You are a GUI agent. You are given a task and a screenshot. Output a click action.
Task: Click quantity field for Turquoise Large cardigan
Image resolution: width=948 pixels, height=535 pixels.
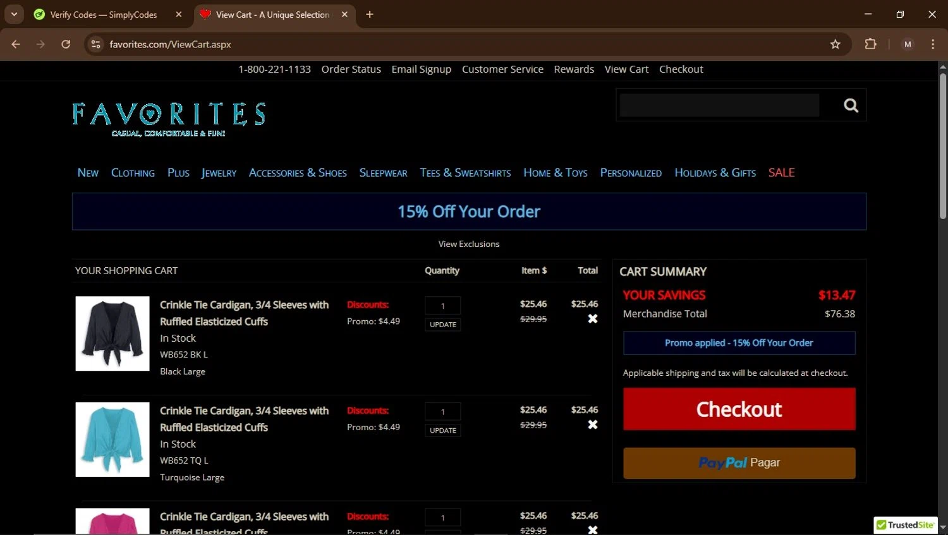click(x=443, y=412)
